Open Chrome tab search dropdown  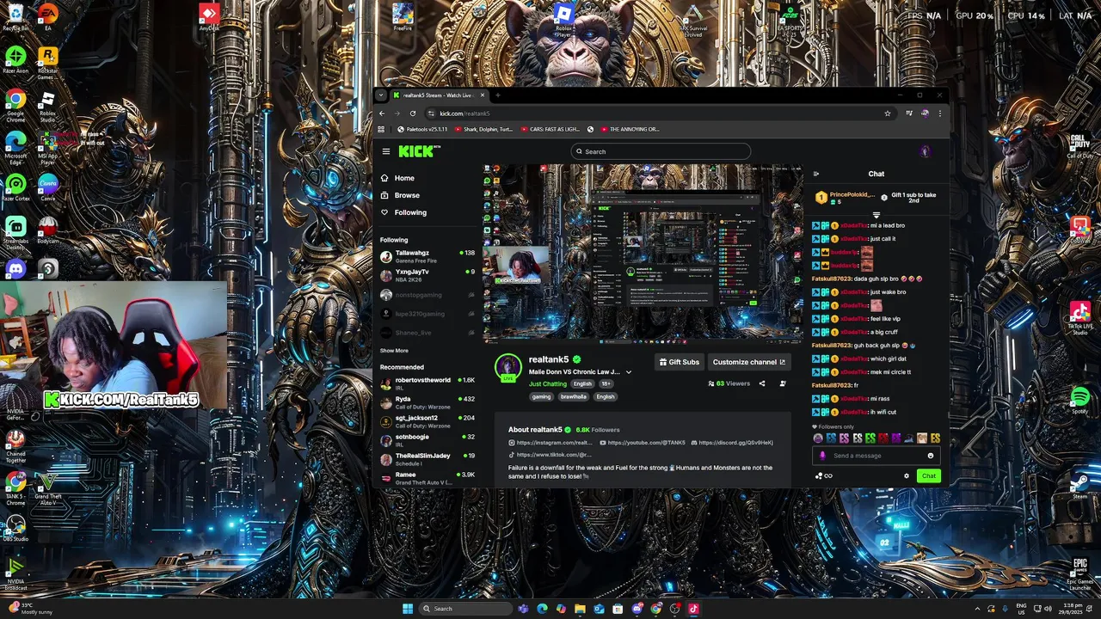(381, 95)
